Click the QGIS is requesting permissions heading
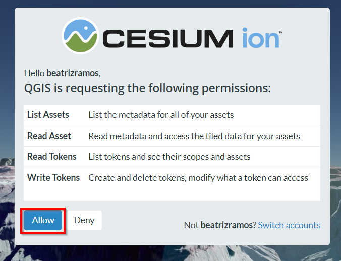The image size is (341, 261). coord(147,88)
